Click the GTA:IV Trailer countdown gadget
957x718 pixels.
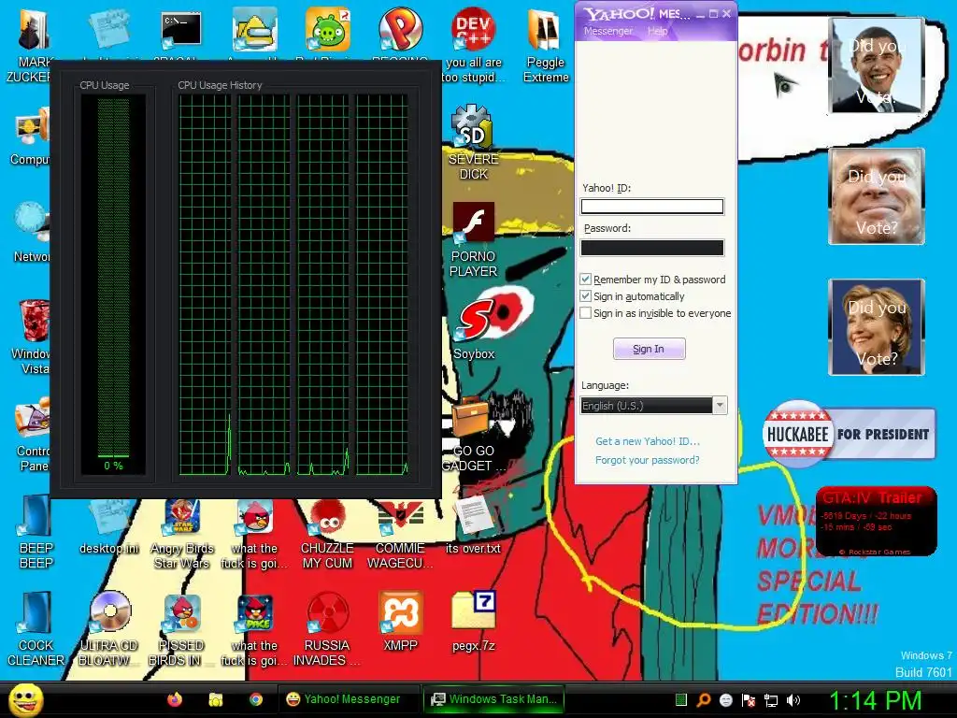point(876,521)
